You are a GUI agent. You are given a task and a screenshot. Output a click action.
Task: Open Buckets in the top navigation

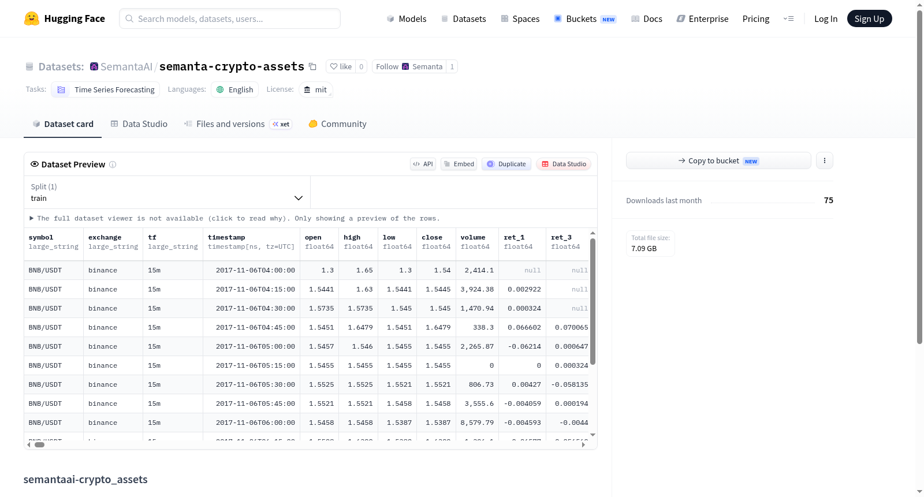tap(585, 18)
